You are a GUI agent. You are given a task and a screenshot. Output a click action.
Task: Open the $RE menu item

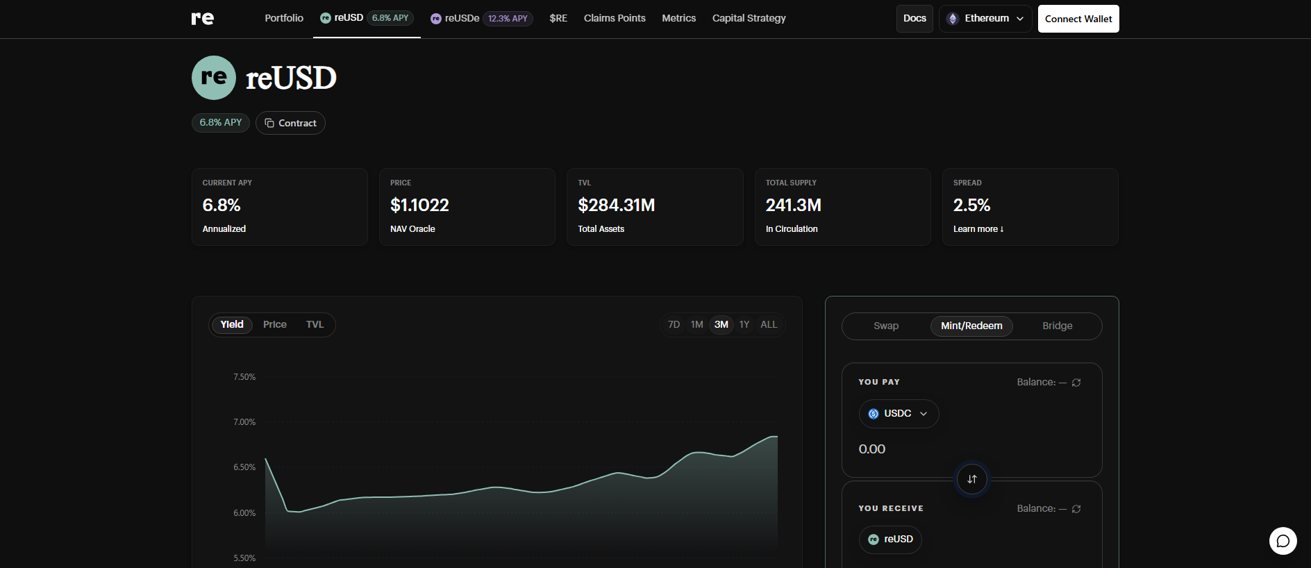(558, 18)
